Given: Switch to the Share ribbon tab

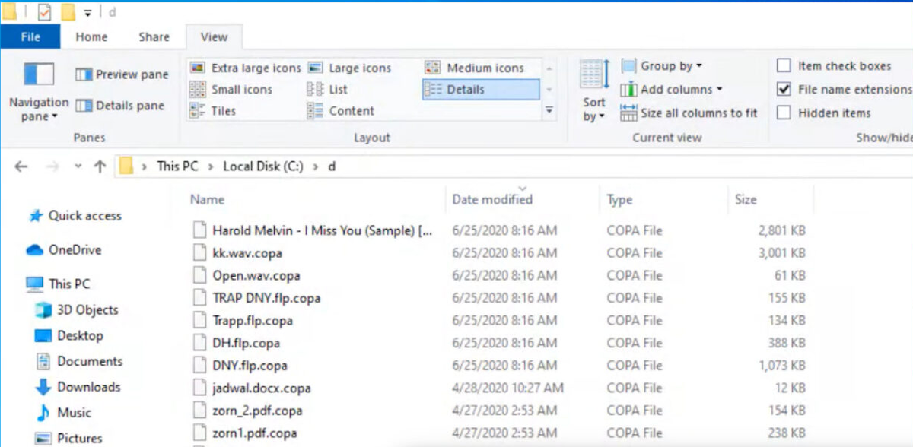Looking at the screenshot, I should pos(154,36).
